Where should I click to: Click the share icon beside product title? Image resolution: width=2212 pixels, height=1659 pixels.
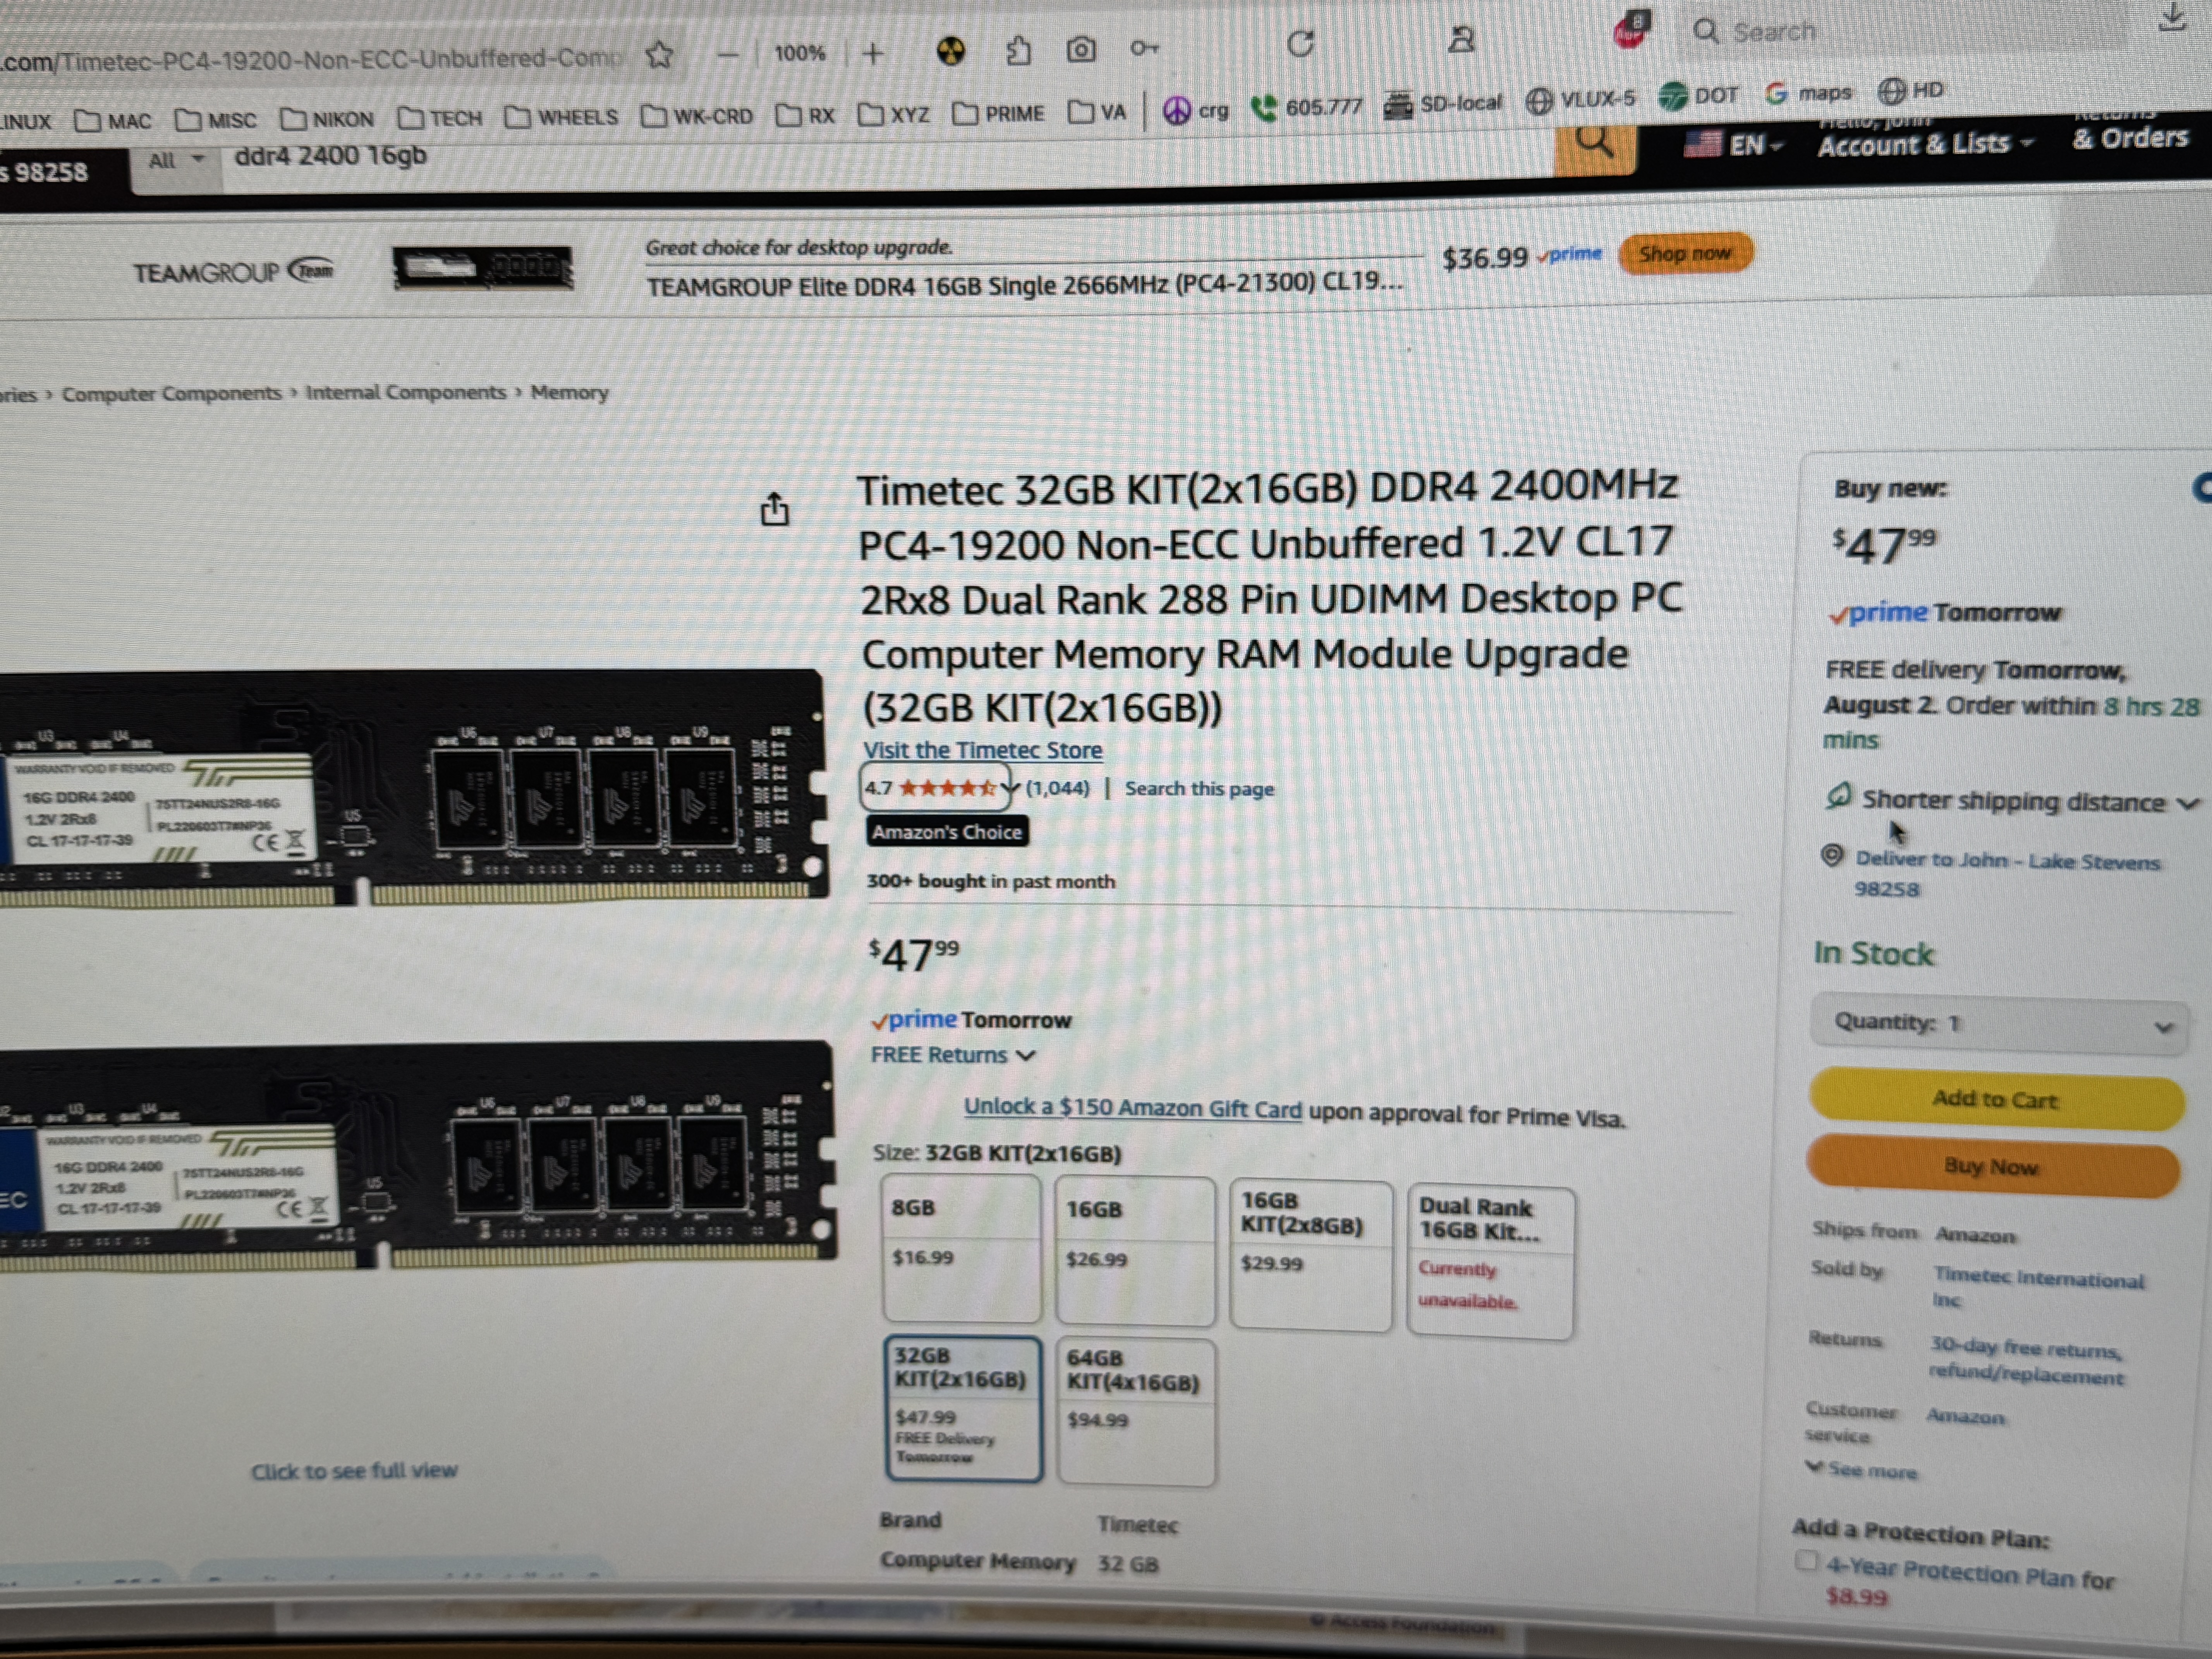774,510
